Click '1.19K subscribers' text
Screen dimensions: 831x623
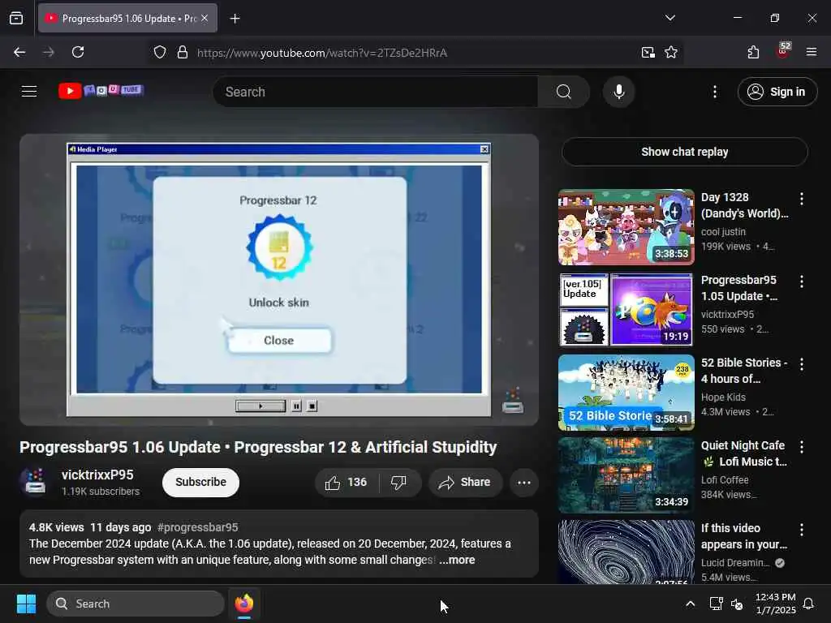tap(101, 492)
